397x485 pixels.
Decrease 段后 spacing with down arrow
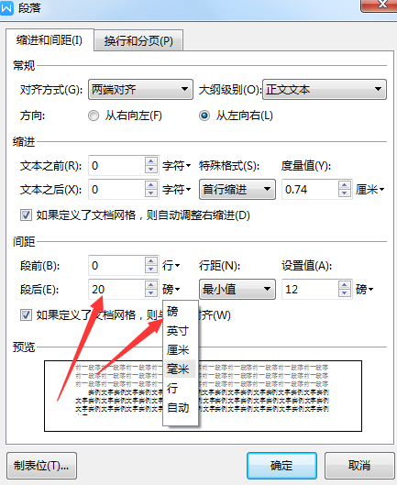tap(151, 292)
